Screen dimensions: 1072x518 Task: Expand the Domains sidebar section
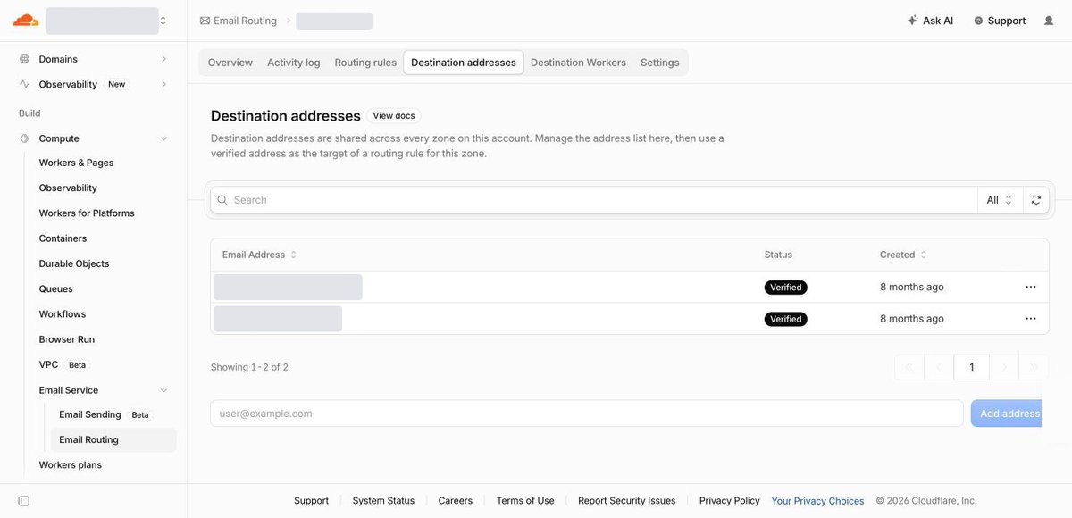pos(94,59)
